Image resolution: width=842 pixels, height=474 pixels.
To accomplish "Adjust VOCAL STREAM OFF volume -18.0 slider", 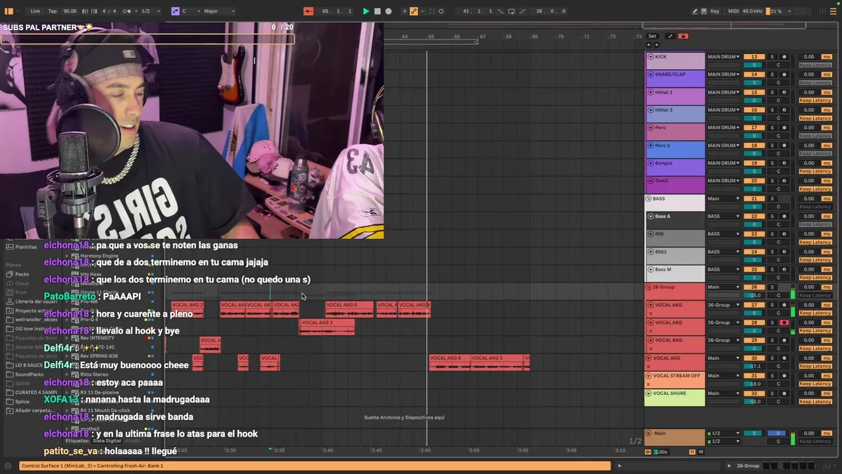I will 754,384.
